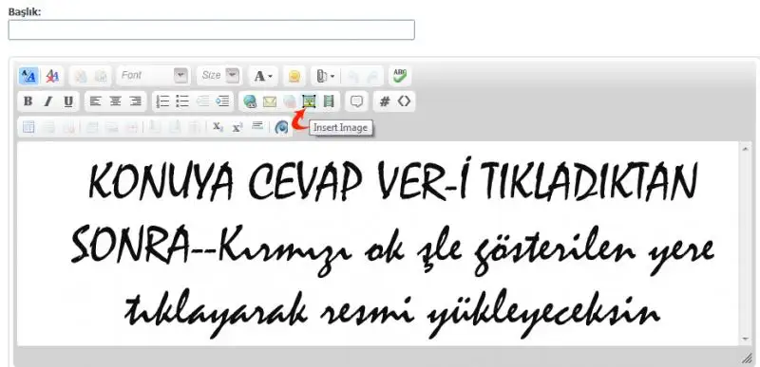
Task: Click the insert link globe icon
Action: pyautogui.click(x=250, y=101)
